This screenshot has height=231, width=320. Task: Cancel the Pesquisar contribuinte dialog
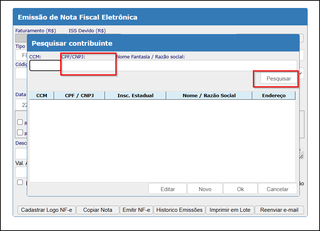(x=277, y=189)
